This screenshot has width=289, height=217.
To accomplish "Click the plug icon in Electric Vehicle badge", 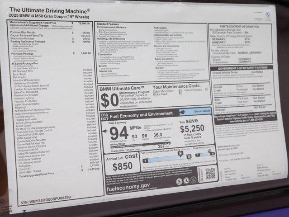I will coord(183,112).
